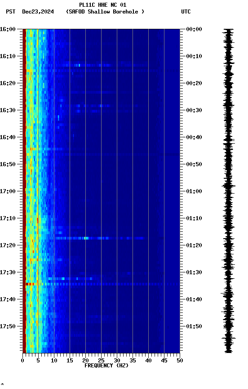Click the seismogram waveform trace
The height and width of the screenshot is (389, 248).
click(228, 191)
